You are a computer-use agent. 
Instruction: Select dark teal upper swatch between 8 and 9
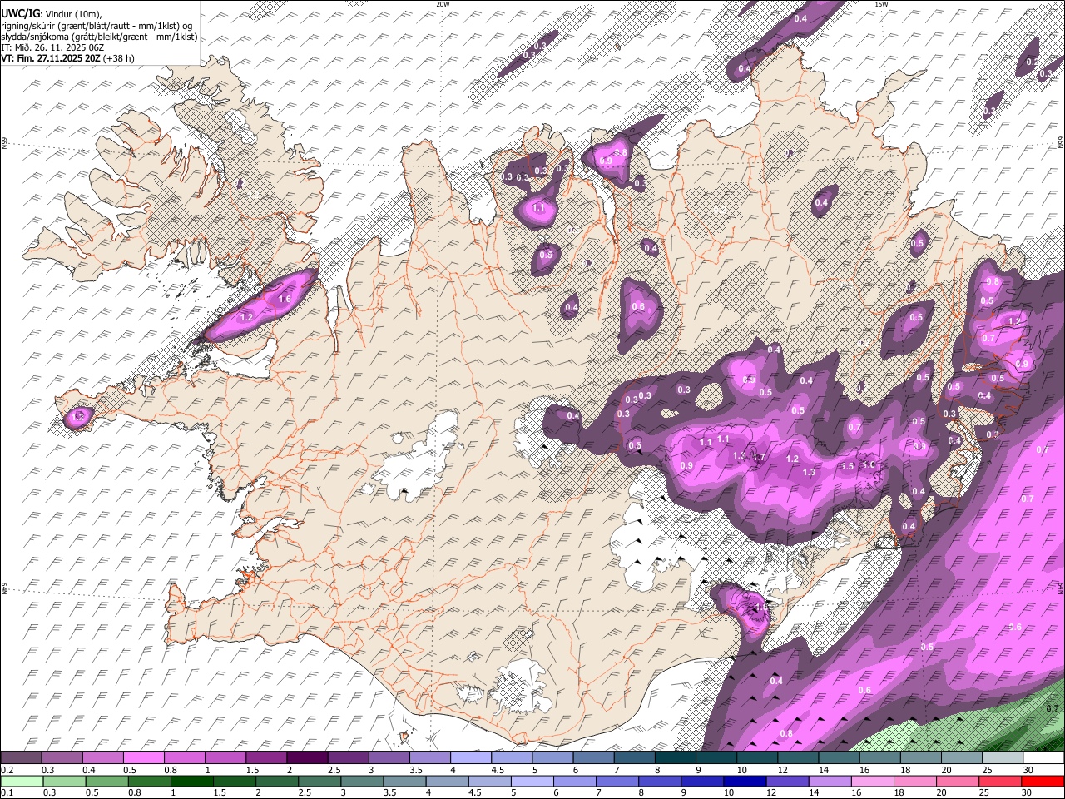676,758
